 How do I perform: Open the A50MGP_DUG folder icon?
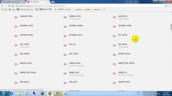pos(16,17)
